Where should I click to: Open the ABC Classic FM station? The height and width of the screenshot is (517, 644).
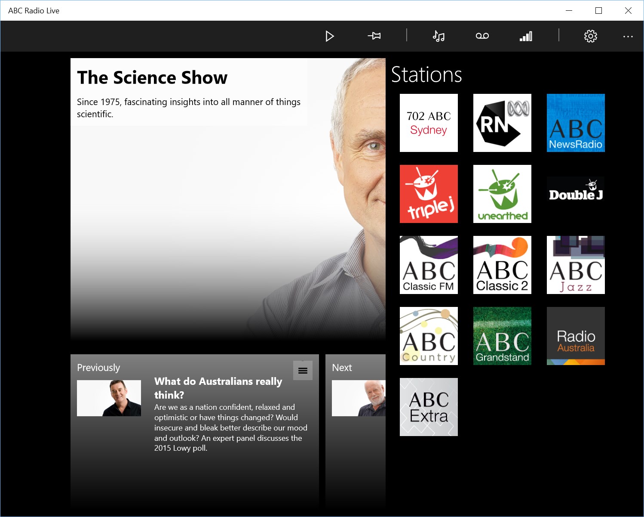coord(429,265)
